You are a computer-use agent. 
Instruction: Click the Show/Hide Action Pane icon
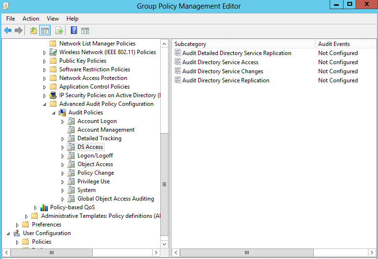(85, 31)
